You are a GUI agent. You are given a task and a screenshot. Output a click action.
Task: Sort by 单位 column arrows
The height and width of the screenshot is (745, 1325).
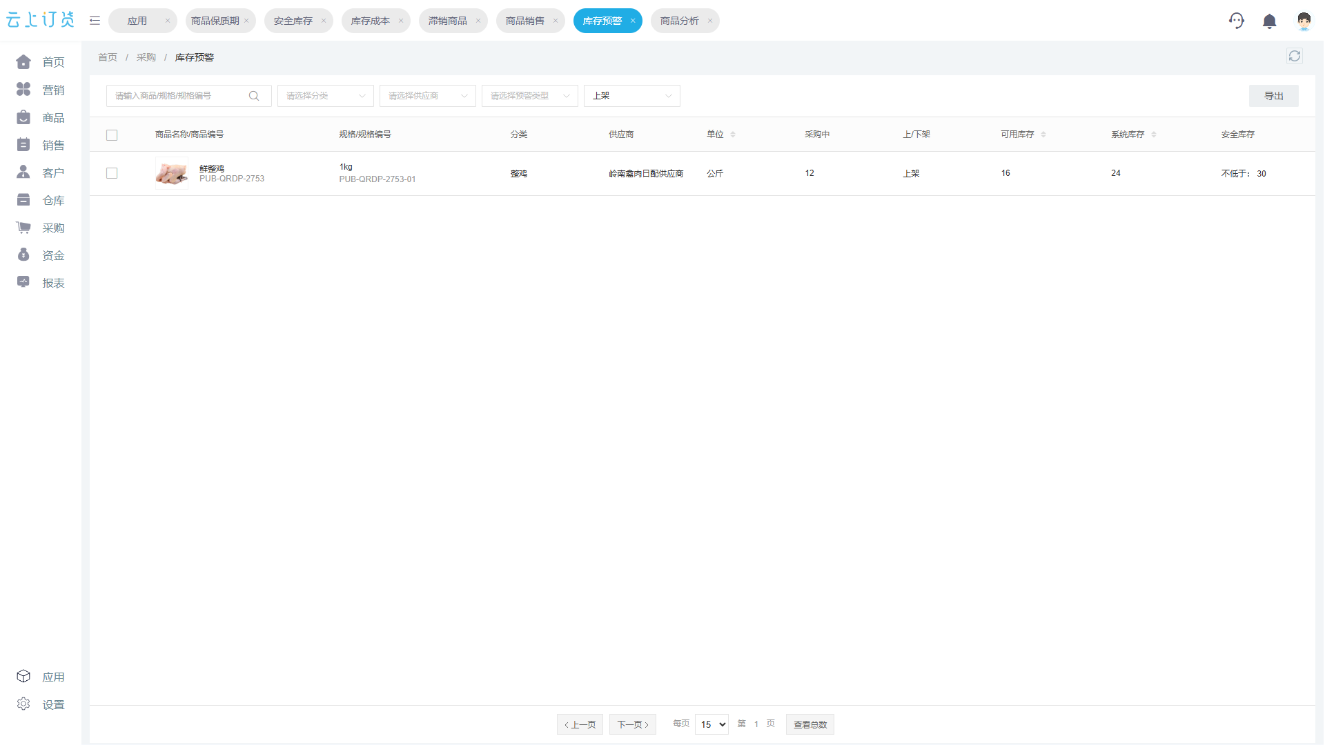[x=733, y=135]
